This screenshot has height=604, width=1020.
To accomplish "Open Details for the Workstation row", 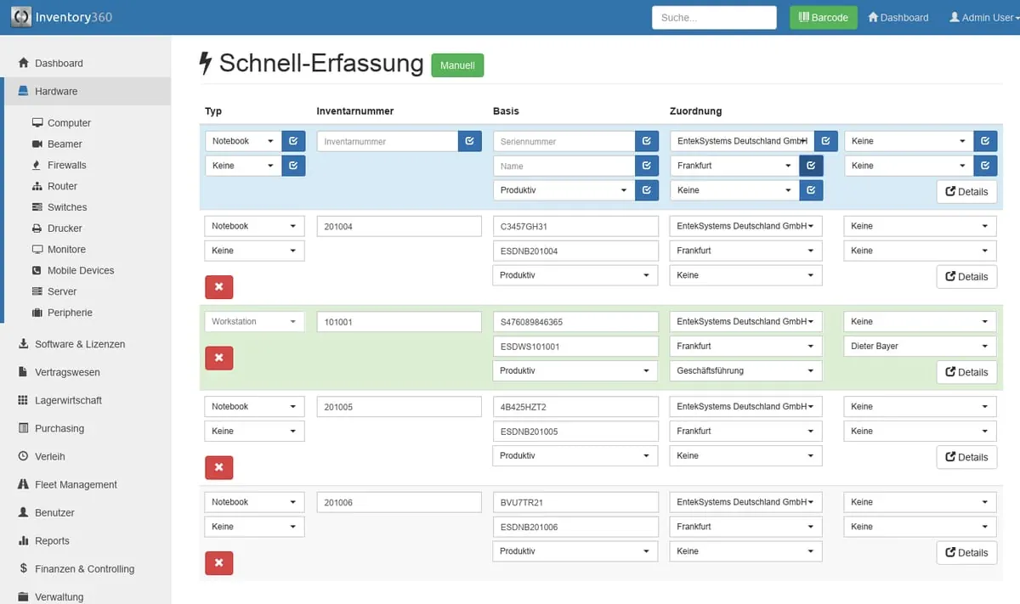I will [966, 372].
